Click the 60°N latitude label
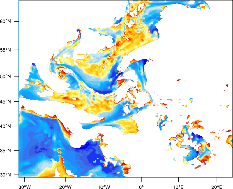233x189 pixels. click(x=6, y=21)
